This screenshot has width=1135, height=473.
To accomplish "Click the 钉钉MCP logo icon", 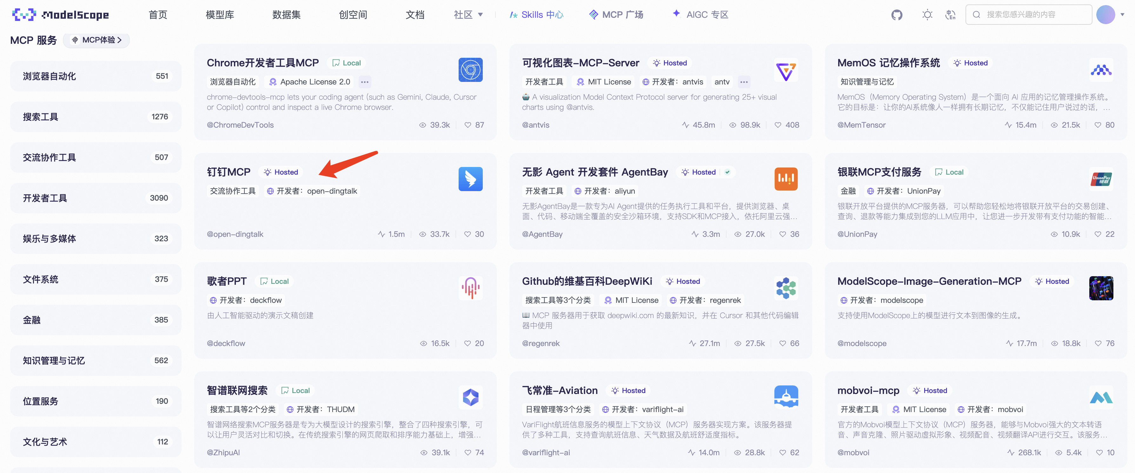I will tap(470, 179).
